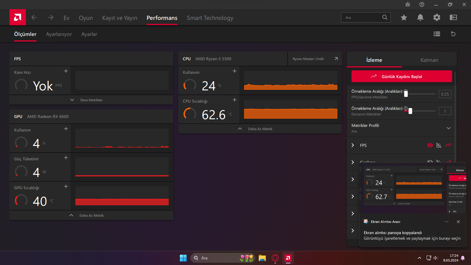
Task: Click the AMD Ryzen 5 5500 label
Action: click(213, 59)
